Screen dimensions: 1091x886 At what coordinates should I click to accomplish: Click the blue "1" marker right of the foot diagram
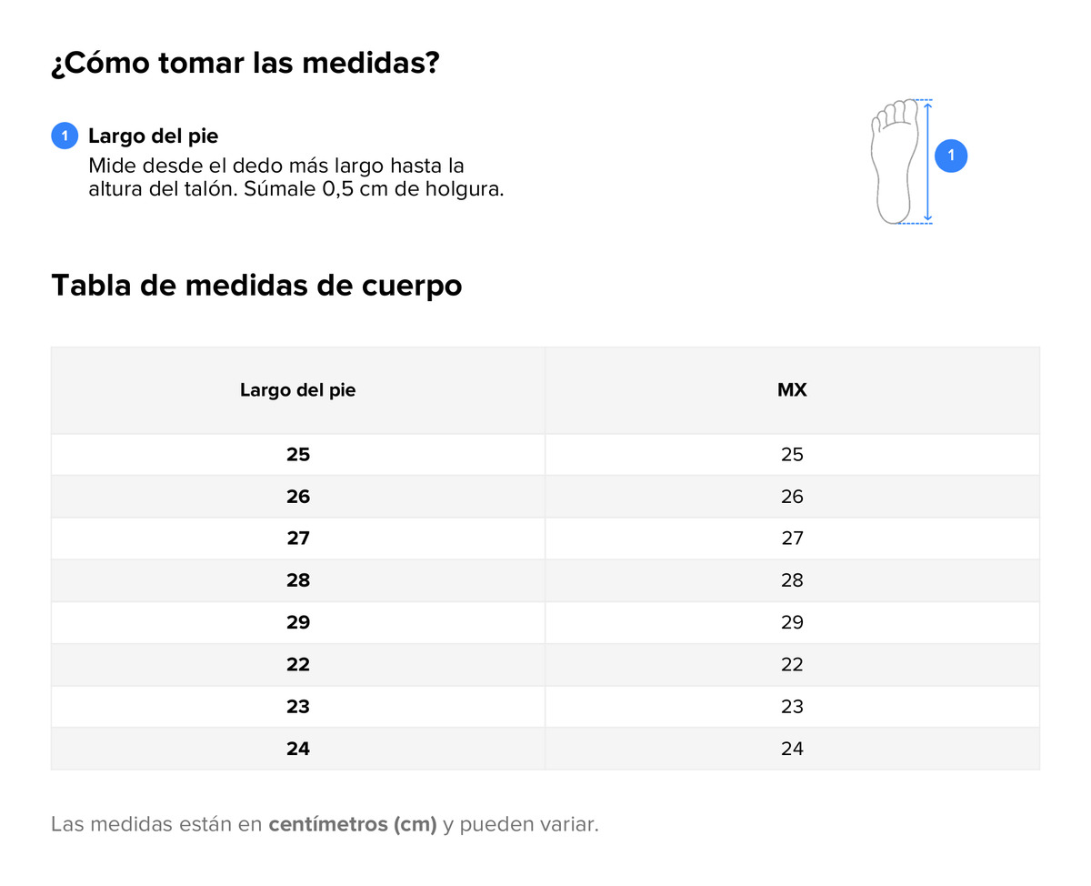(951, 156)
